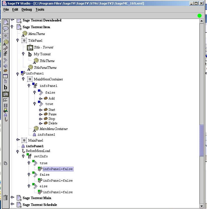The width and height of the screenshot is (207, 209).
Task: Collapse the 'My Torrent' text node
Action: click(x=23, y=54)
